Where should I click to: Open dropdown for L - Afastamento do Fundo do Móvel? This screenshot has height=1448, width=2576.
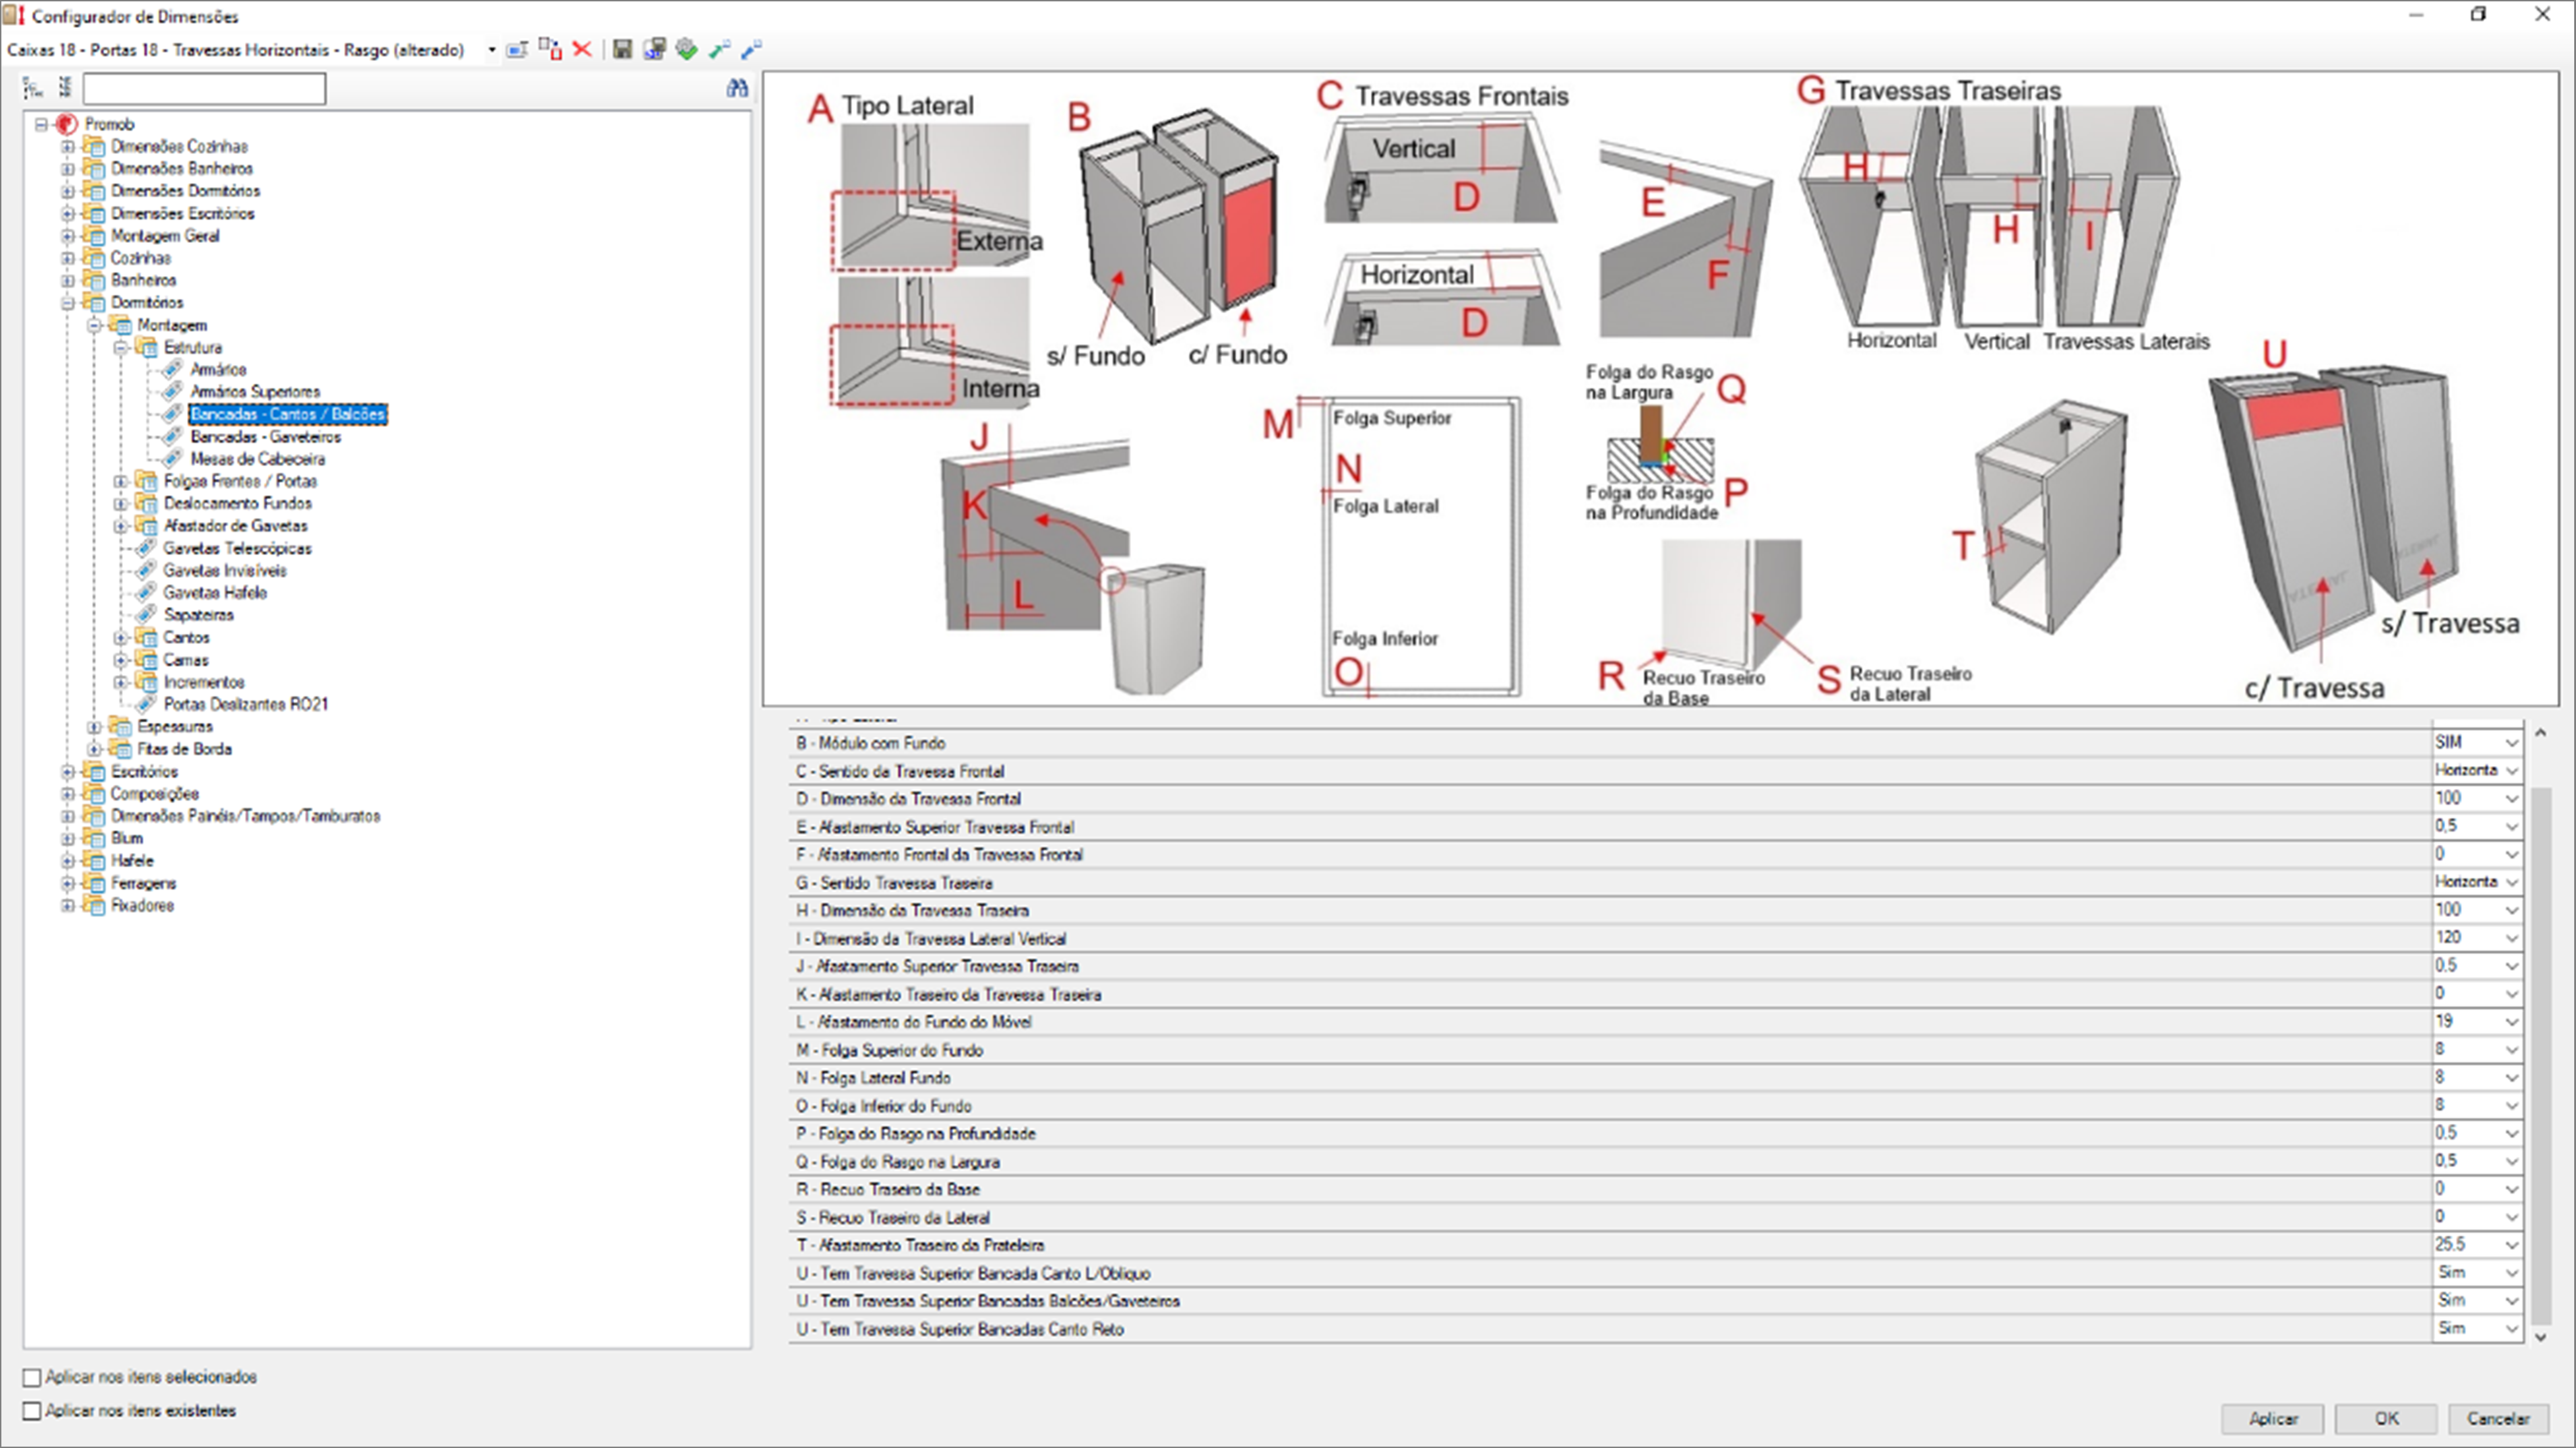[x=2511, y=1022]
